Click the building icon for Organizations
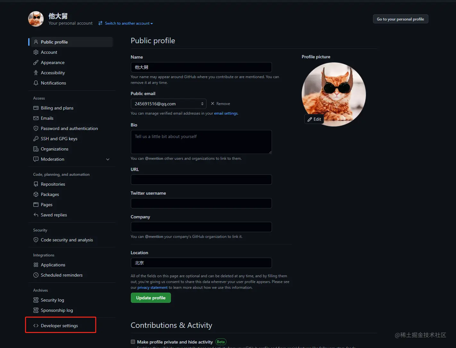The width and height of the screenshot is (456, 348). tap(36, 149)
